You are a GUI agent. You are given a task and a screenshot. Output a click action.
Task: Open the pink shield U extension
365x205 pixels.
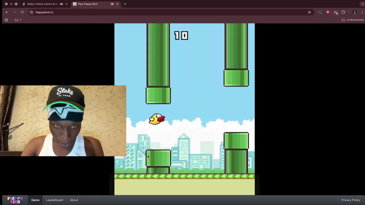click(x=328, y=12)
